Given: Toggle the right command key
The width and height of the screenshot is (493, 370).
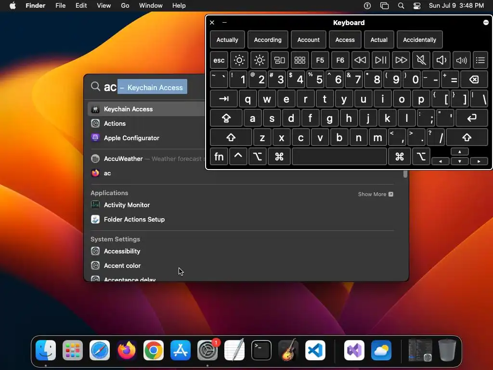Looking at the screenshot, I should 399,157.
